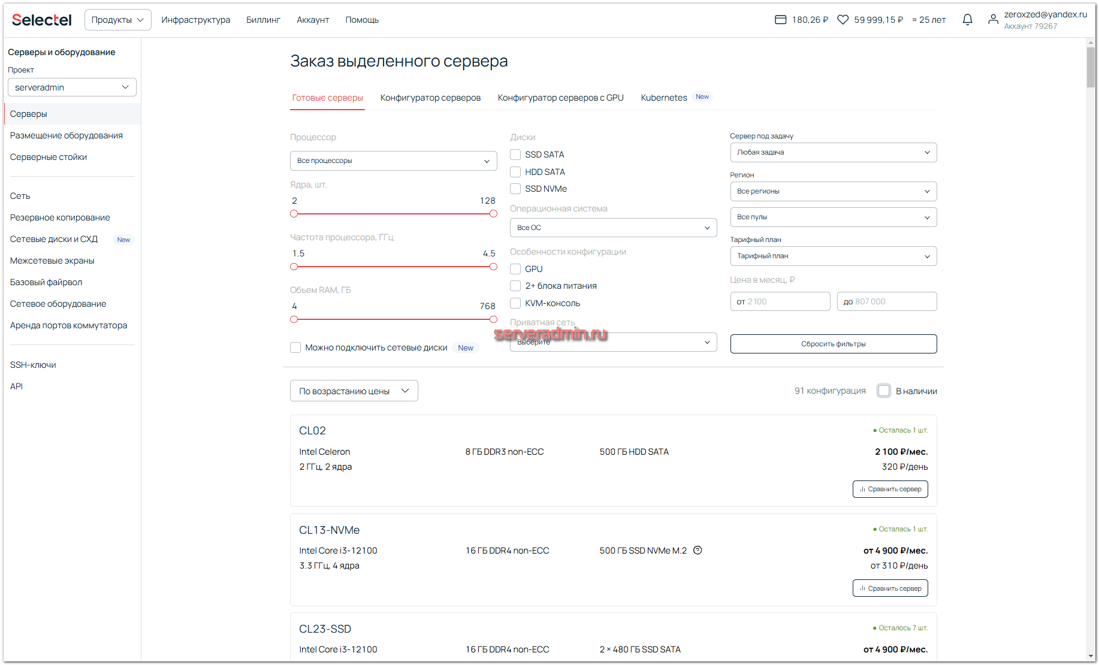The image size is (1099, 665).
Task: Open Сетевые диски и СХД
Action: pos(53,239)
